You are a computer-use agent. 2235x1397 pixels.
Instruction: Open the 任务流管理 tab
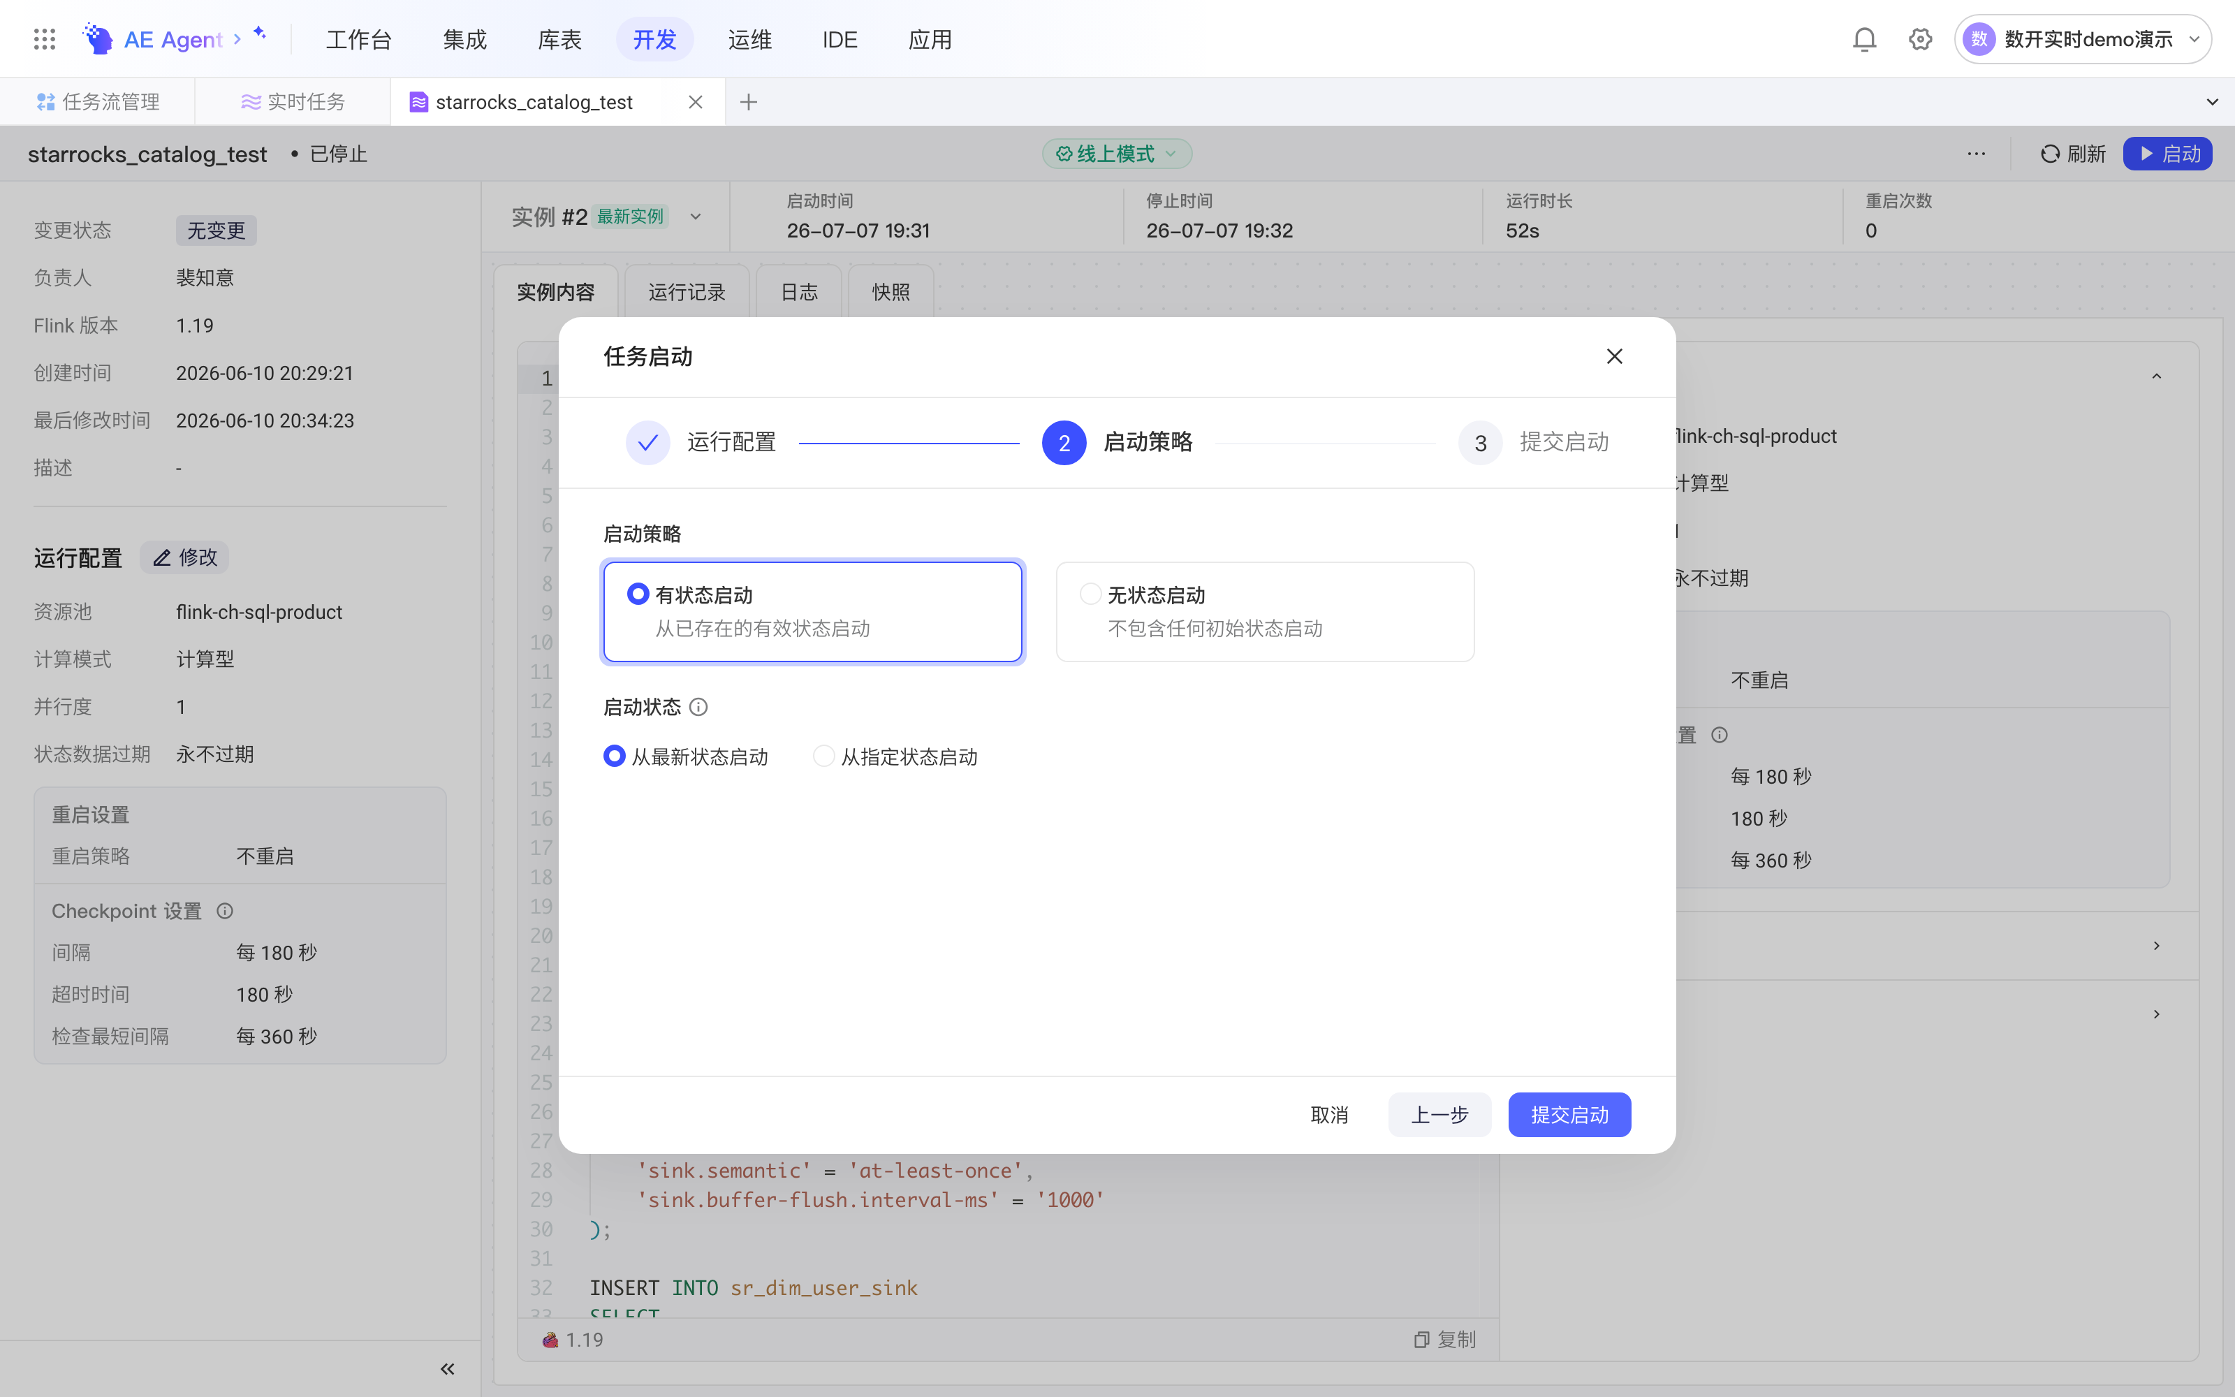[x=98, y=102]
